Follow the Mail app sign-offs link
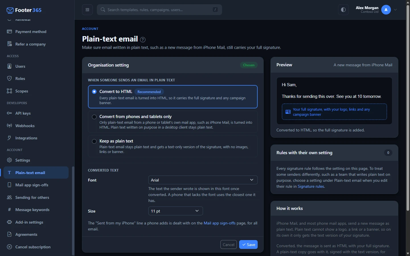Screen dimensions: 410x256 220,223
